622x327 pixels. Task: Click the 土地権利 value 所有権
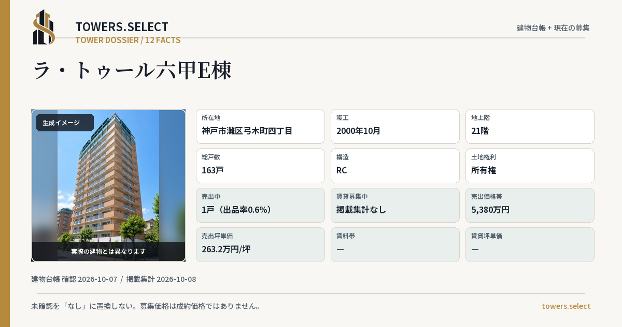point(484,170)
